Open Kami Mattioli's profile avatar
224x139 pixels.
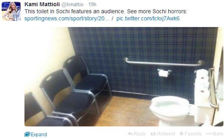pos(11,11)
